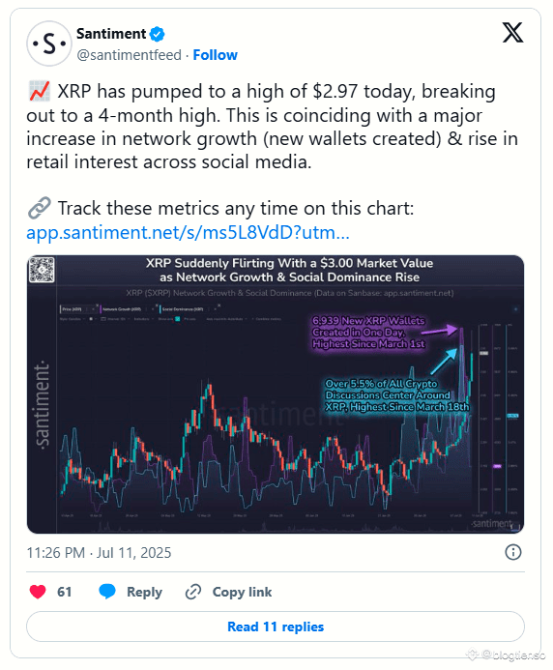The height and width of the screenshot is (670, 553).
Task: Click the Reply label
Action: 144,592
